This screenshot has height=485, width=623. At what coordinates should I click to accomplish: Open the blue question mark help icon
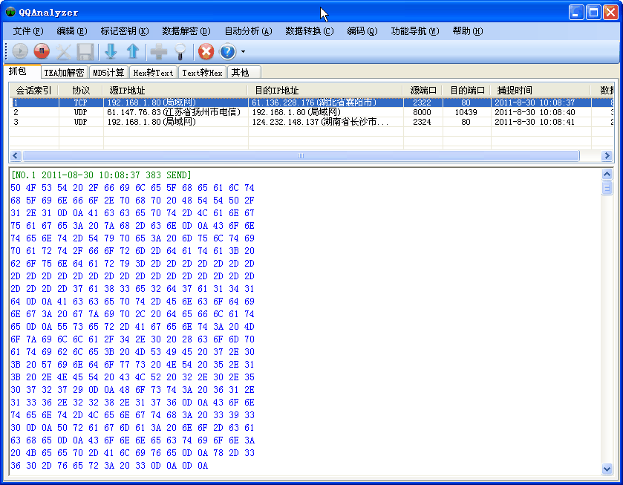pos(227,51)
